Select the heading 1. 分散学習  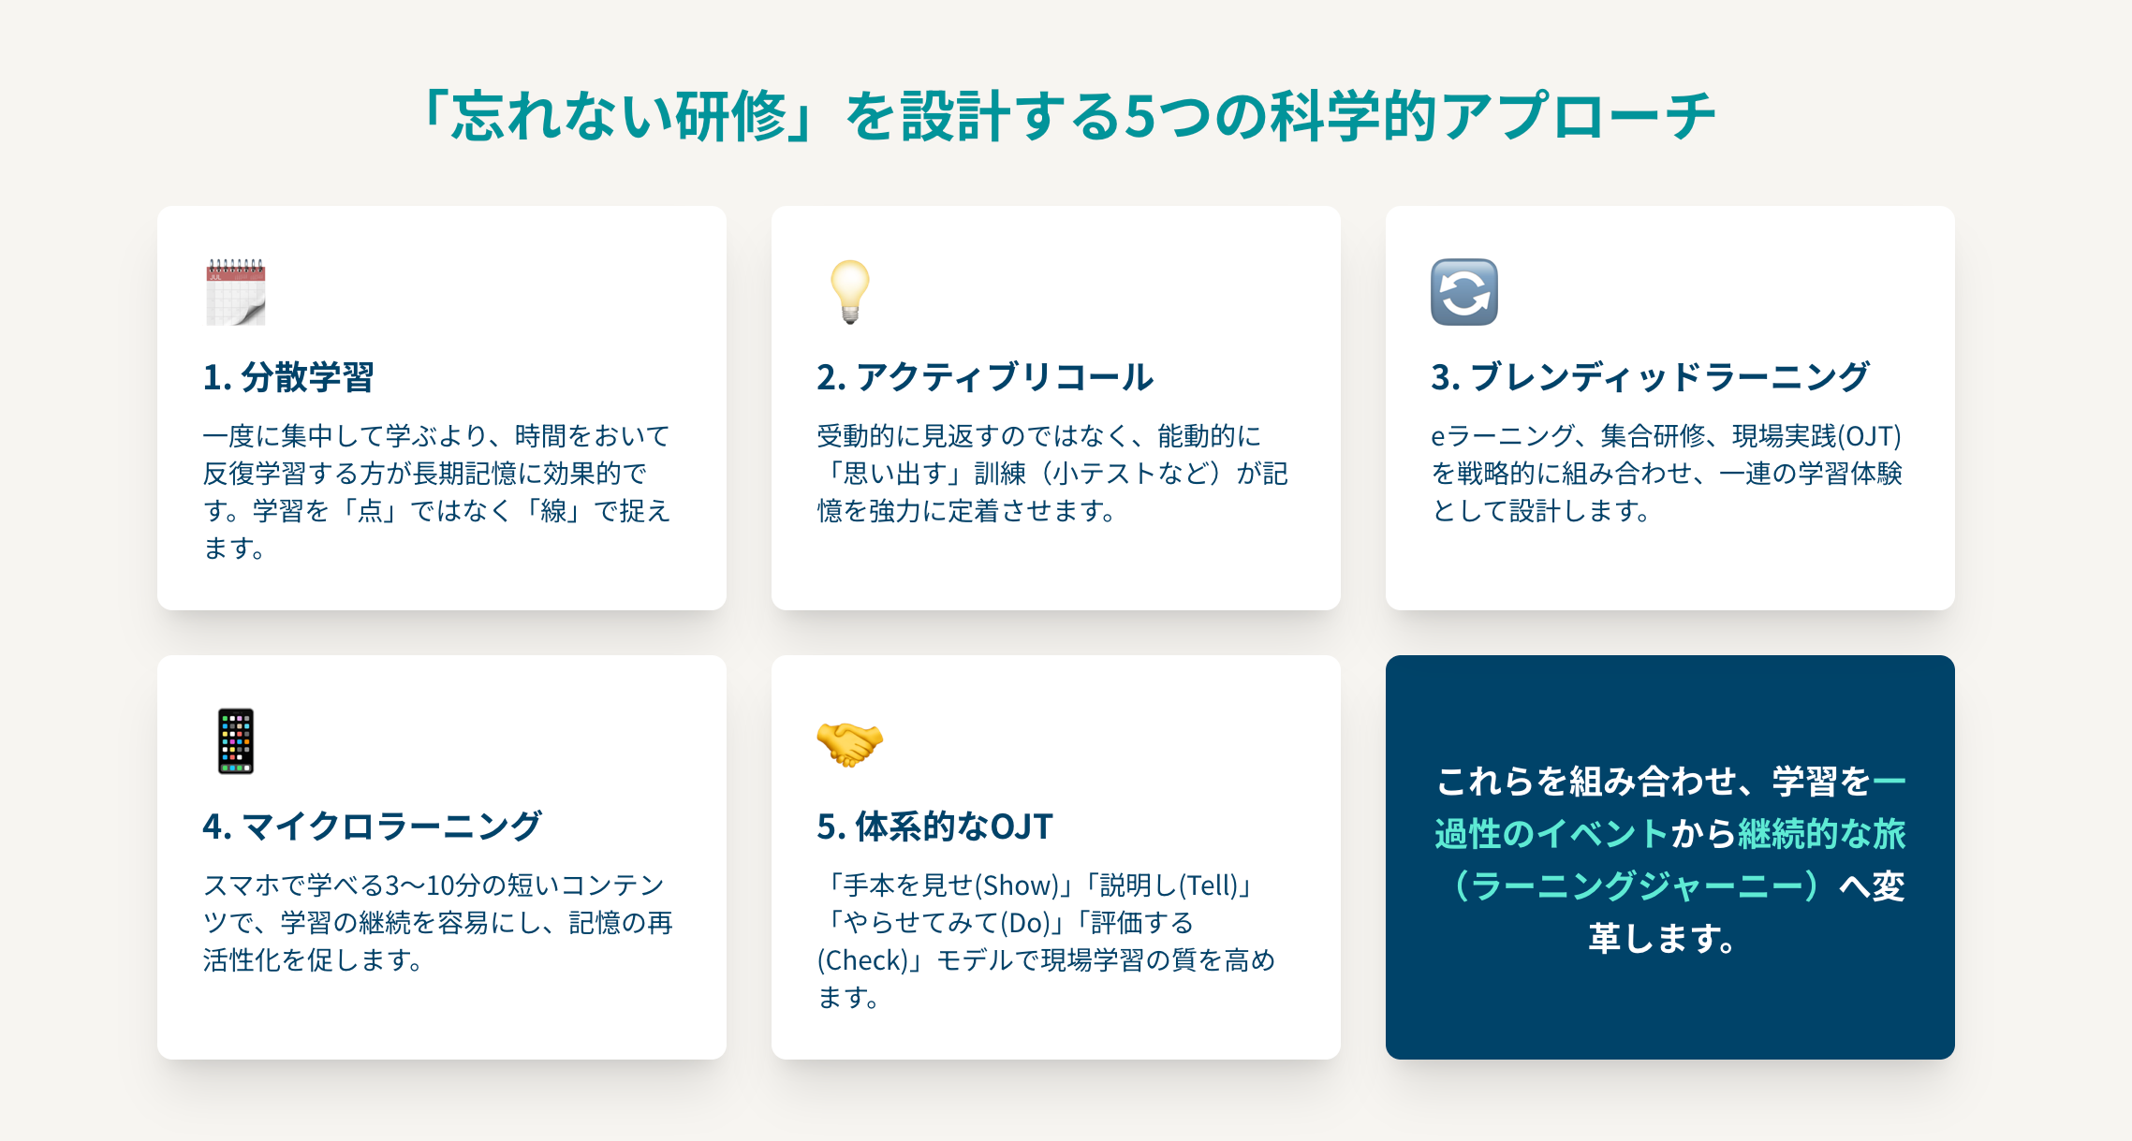[x=288, y=377]
